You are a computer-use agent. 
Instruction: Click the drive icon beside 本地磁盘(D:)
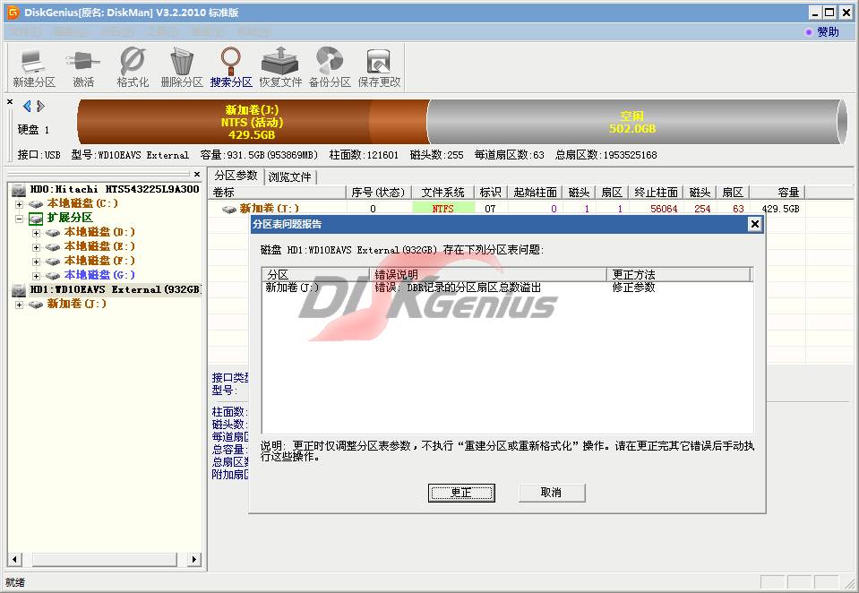tap(53, 232)
